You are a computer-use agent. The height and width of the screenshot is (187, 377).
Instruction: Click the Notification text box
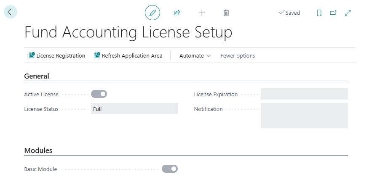[304, 116]
